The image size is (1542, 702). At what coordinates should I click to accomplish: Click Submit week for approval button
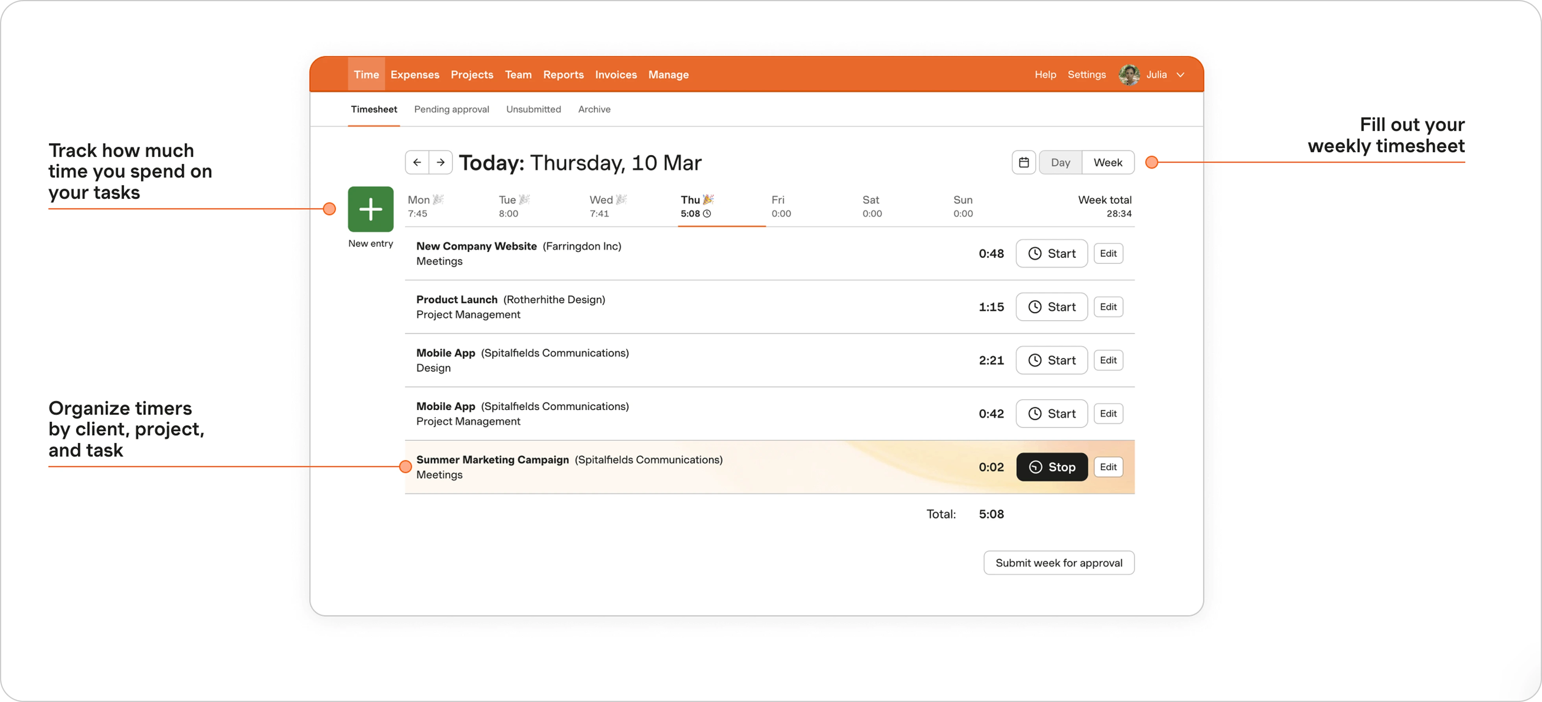pyautogui.click(x=1058, y=563)
